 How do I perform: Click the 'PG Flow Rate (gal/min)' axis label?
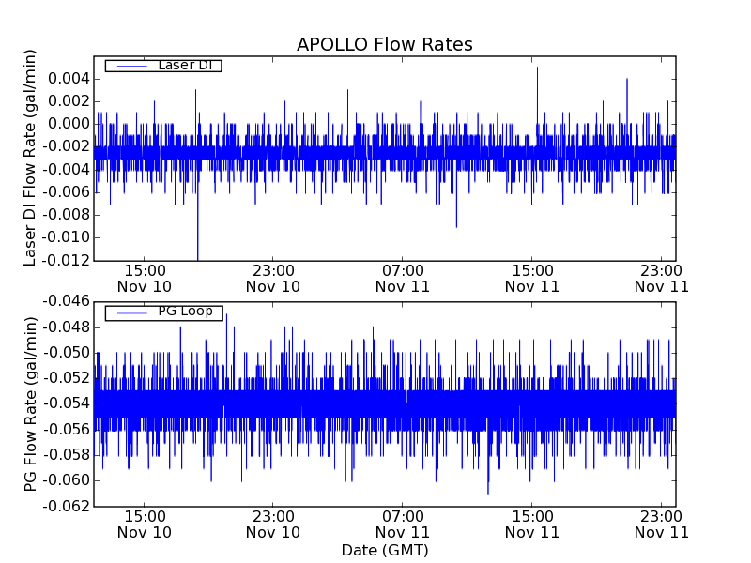(x=30, y=404)
